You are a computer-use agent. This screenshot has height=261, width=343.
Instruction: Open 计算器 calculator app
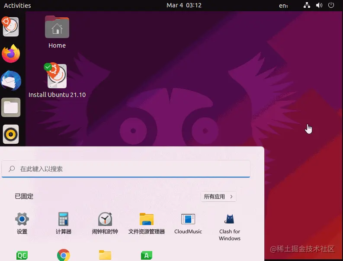tap(64, 223)
